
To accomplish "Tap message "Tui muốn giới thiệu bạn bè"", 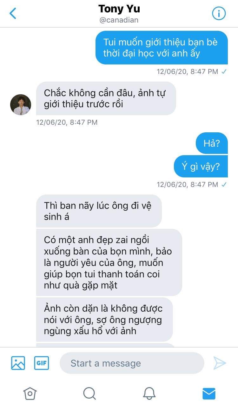I will coord(162,47).
